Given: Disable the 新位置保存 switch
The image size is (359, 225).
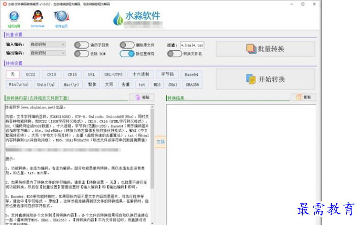Looking at the screenshot, I should tap(127, 54).
